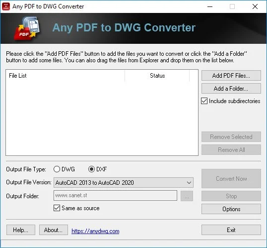The width and height of the screenshot is (267, 248).
Task: Open the Output File Version dropdown
Action: click(124, 183)
